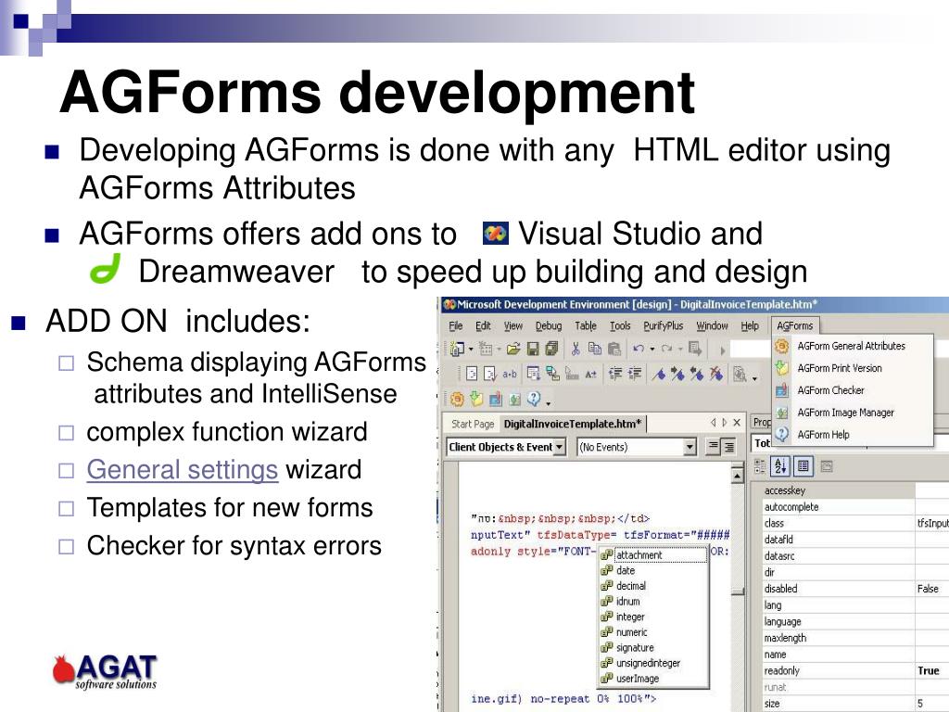
Task: Open the Undo history dropdown arrow
Action: [652, 350]
